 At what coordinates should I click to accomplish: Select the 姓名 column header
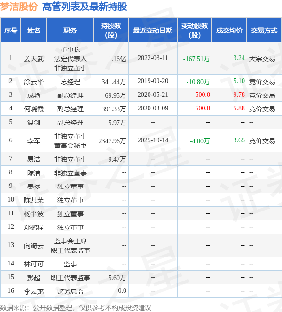coord(34,31)
